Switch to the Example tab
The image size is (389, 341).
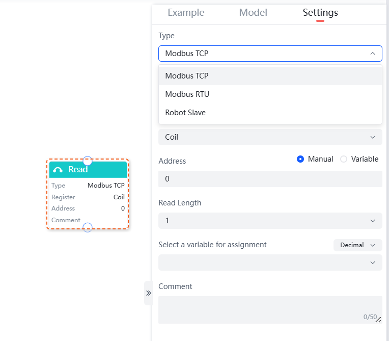point(186,13)
